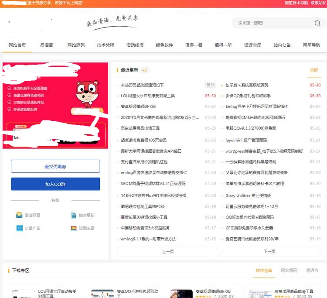Click the search magnifier icon
327x298 pixels.
click(317, 23)
